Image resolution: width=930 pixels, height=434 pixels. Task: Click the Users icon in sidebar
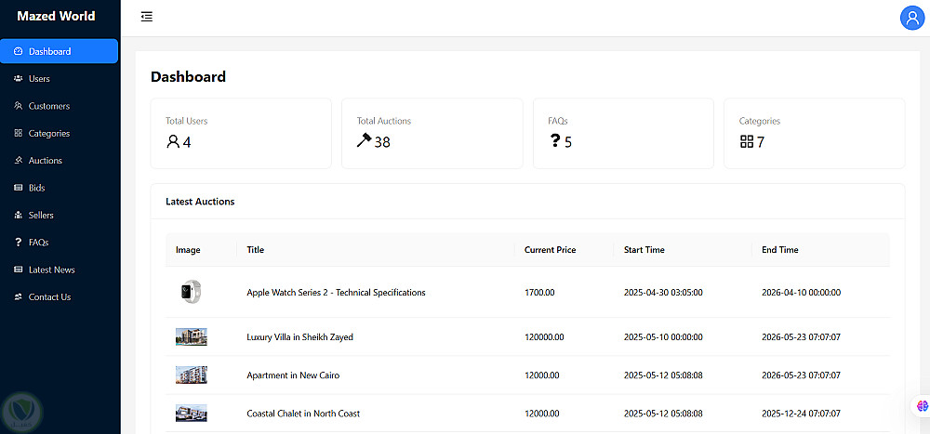click(19, 79)
